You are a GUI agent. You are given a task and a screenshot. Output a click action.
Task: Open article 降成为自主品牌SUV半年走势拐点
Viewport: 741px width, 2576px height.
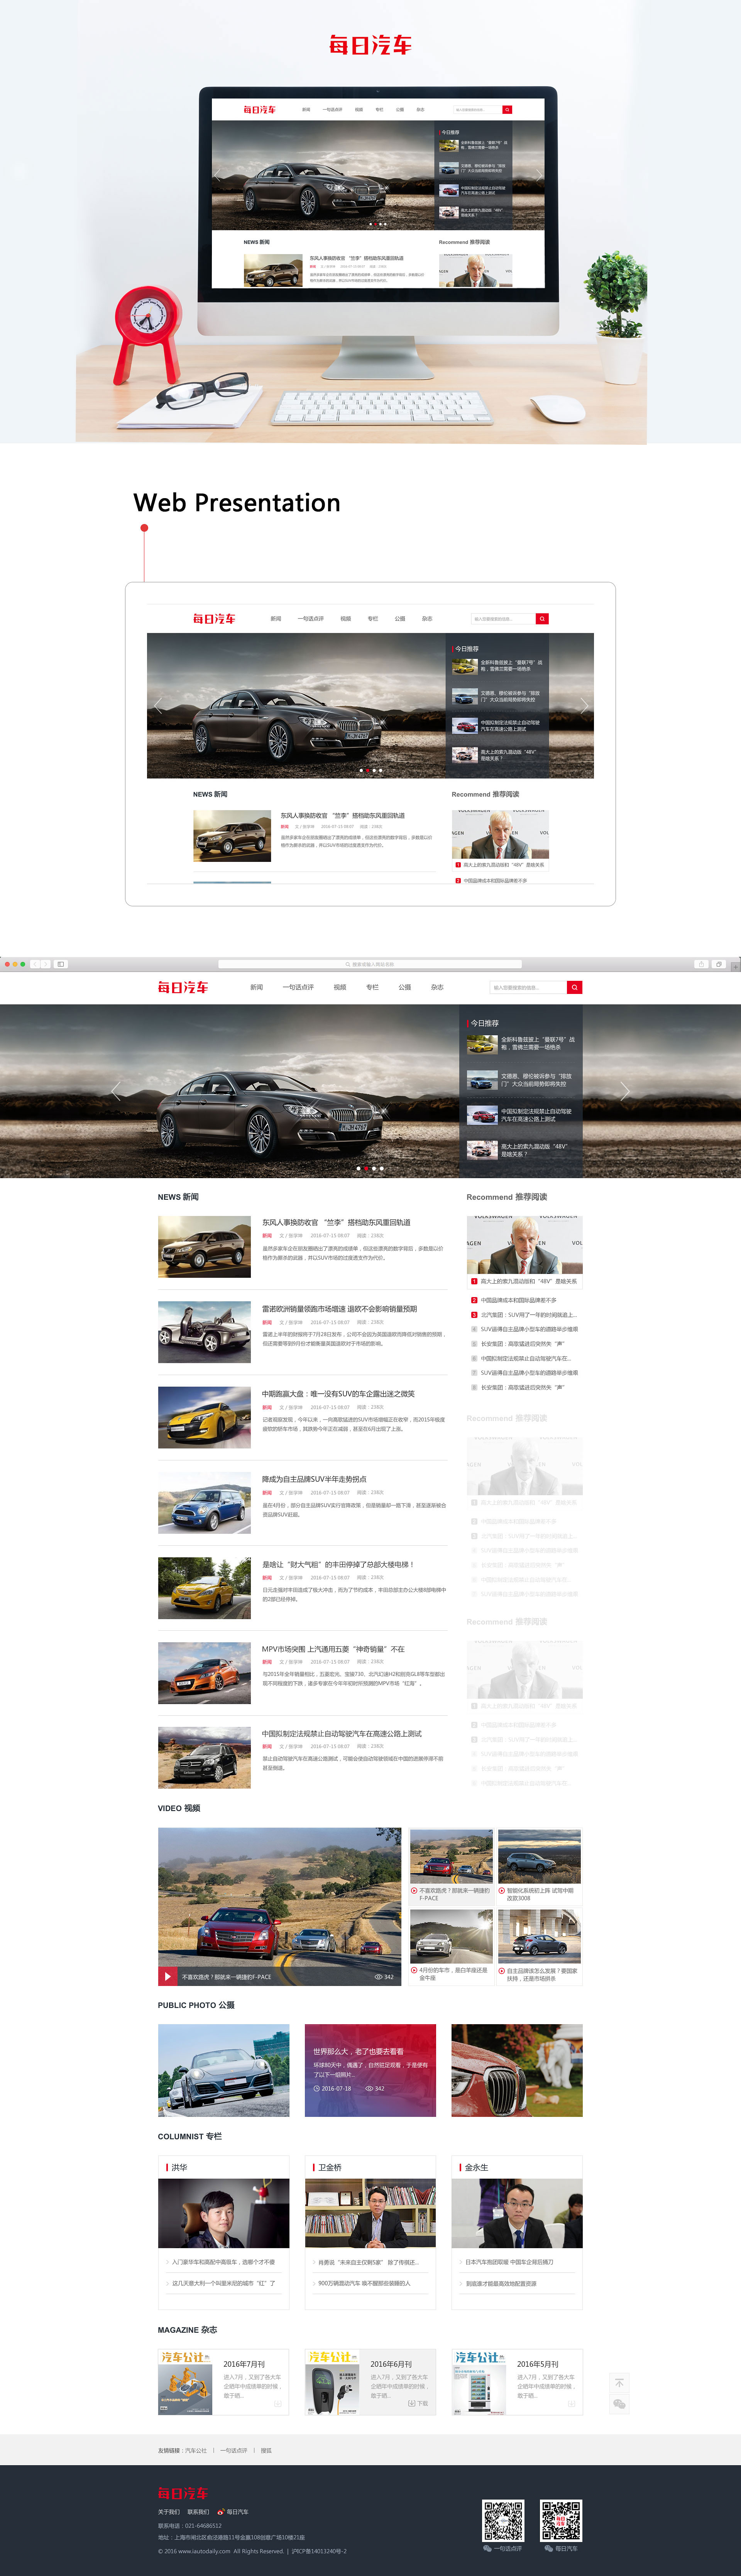314,1478
